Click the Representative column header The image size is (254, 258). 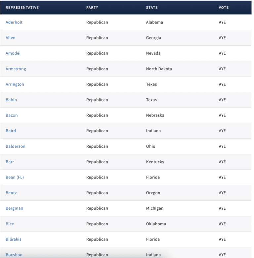[x=22, y=8]
